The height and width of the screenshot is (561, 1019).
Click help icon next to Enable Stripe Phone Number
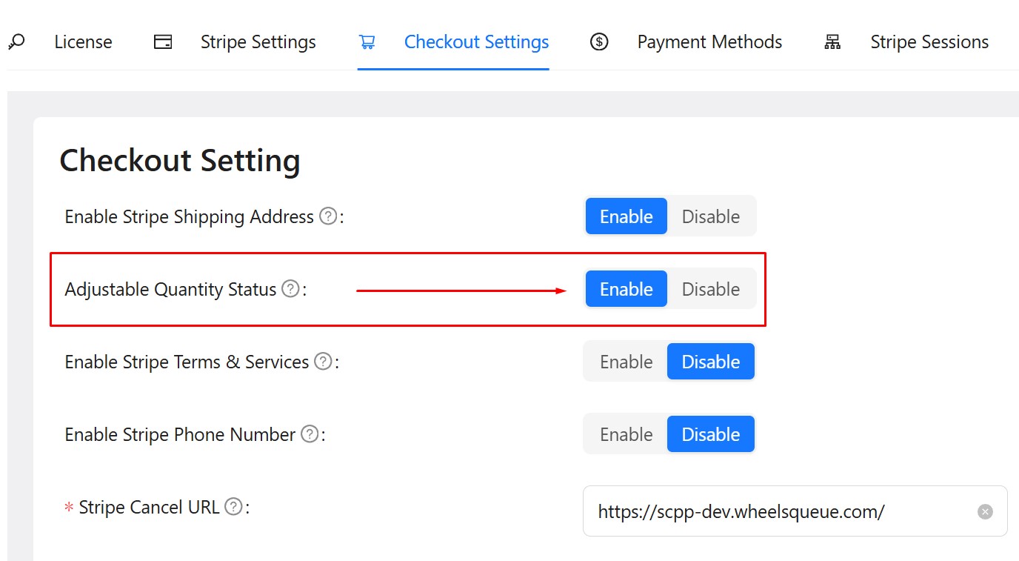pos(310,434)
